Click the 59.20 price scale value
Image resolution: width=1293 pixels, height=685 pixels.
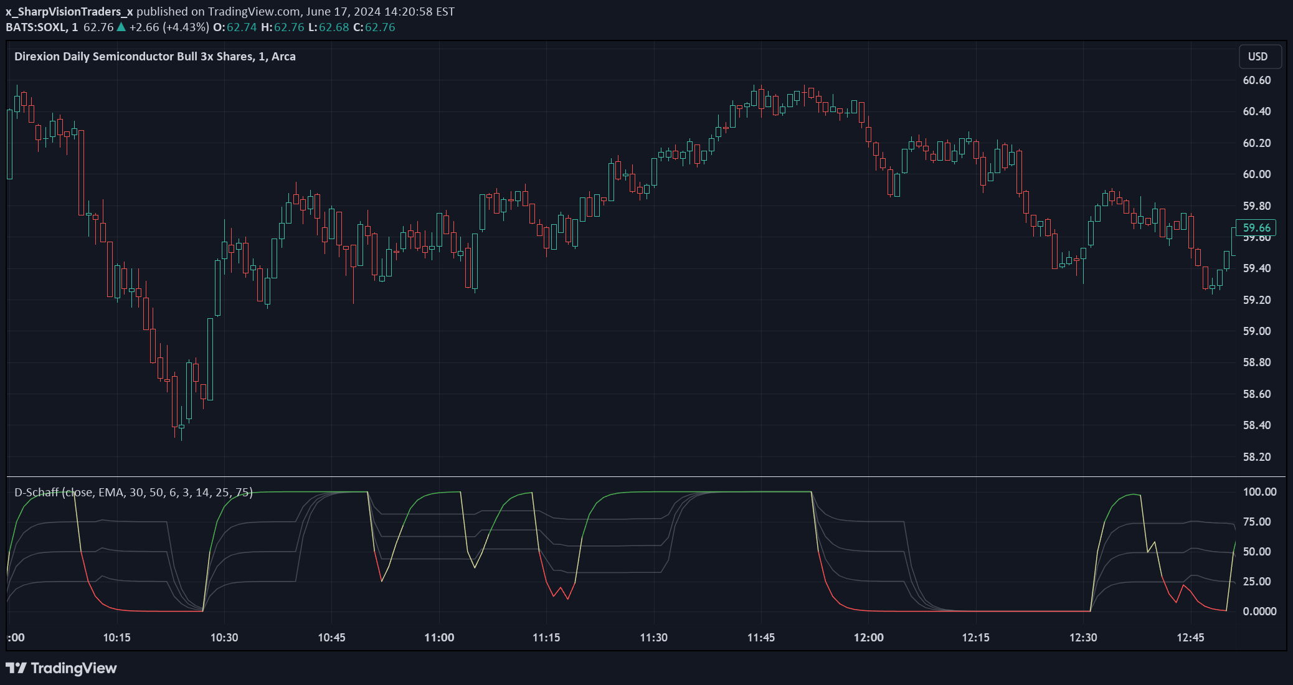coord(1257,300)
